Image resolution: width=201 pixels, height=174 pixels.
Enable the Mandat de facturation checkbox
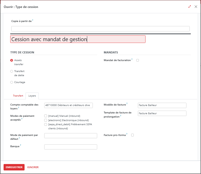138,60
